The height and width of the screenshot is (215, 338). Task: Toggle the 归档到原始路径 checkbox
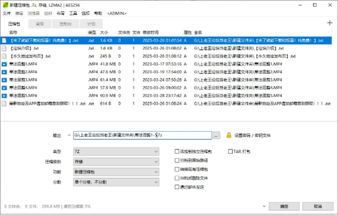tap(177, 160)
